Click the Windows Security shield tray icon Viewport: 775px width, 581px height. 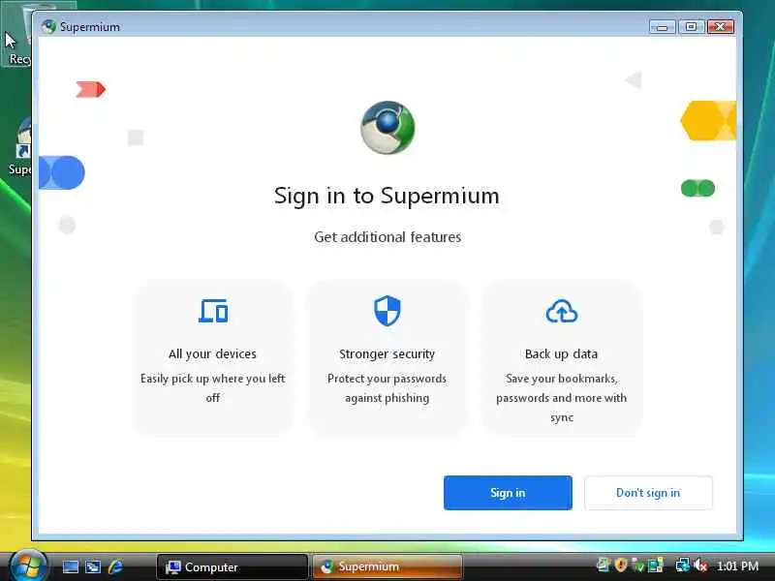pos(621,566)
